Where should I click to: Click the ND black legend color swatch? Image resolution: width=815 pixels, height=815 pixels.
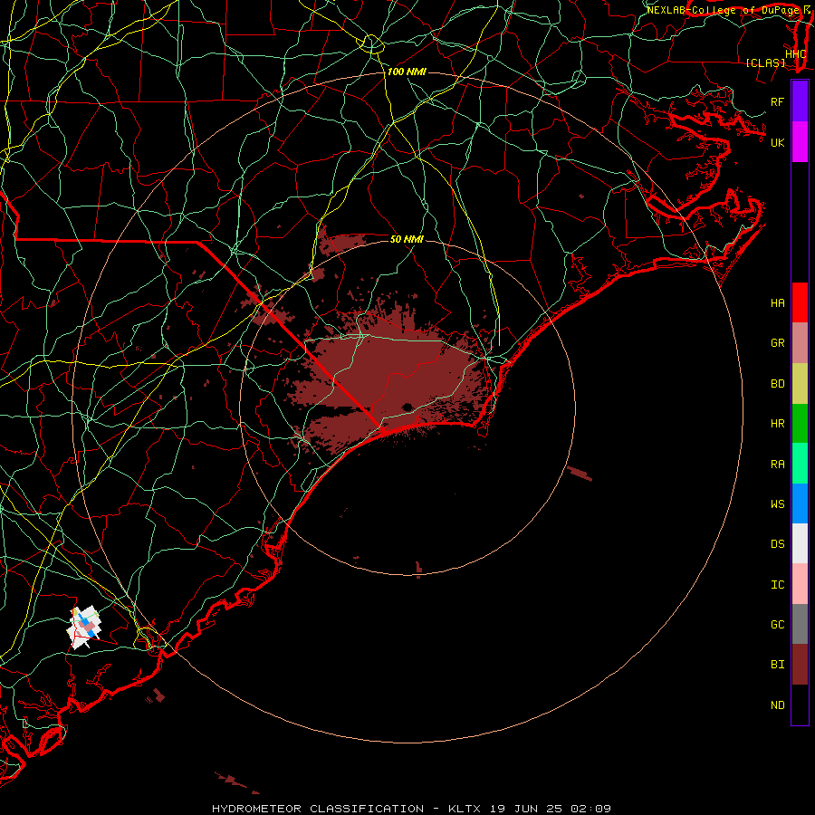point(800,705)
